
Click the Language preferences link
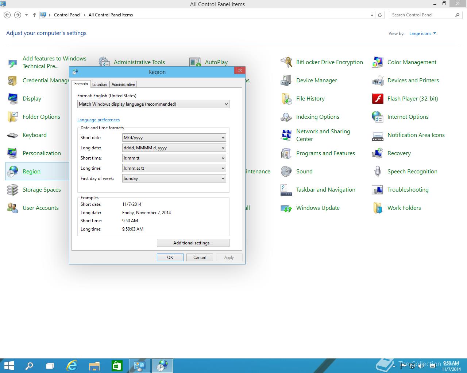99,120
